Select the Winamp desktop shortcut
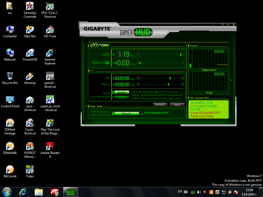 (30, 78)
